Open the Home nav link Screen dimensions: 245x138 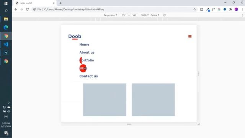pos(84,44)
